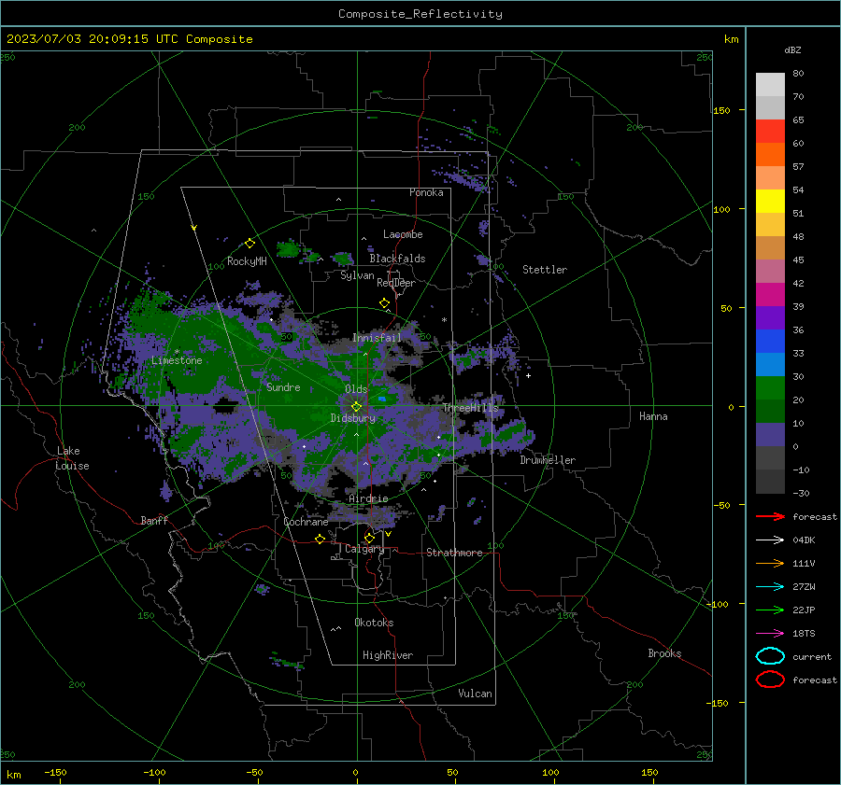841x785 pixels.
Task: Select the orange 111V arrow legend icon
Action: coord(770,563)
